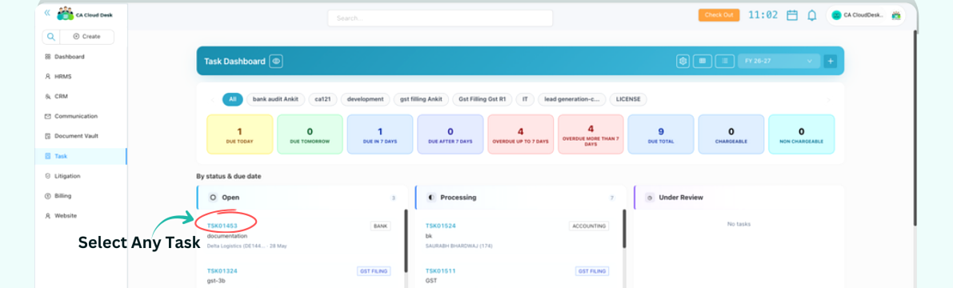
Task: Open the Due Today card
Action: [240, 134]
